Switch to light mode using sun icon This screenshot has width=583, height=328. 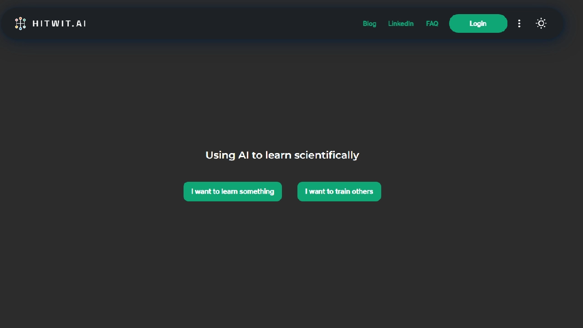click(541, 24)
